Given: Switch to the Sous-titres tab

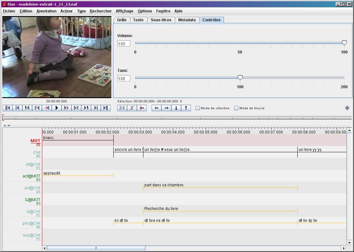Looking at the screenshot, I should (x=161, y=20).
